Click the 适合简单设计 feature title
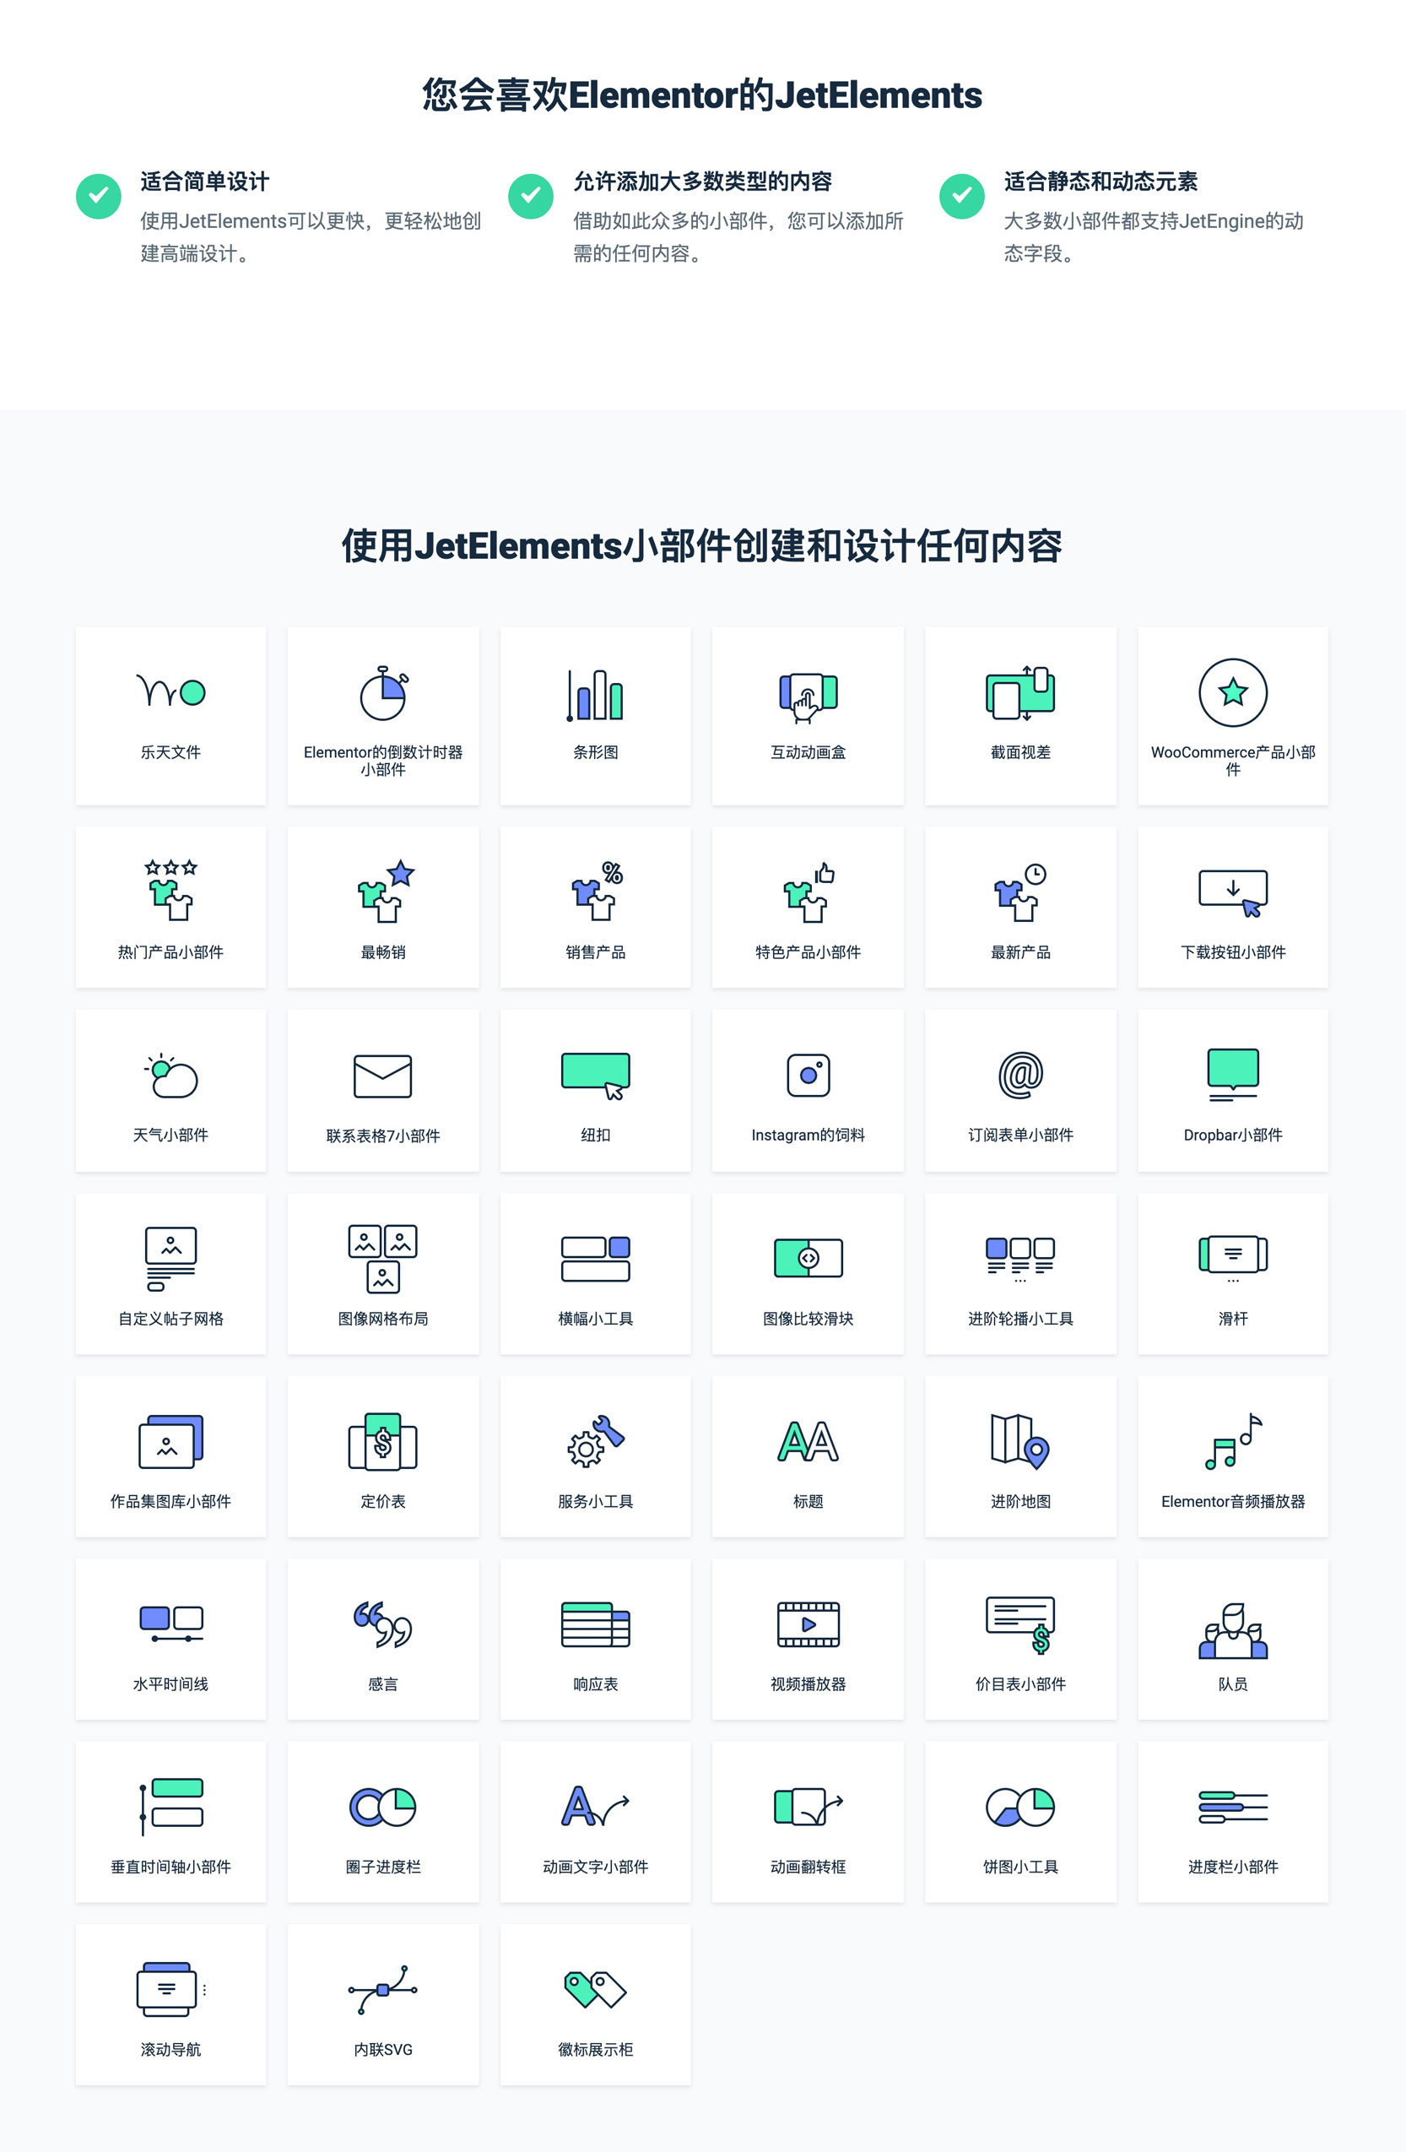The height and width of the screenshot is (2152, 1406). [205, 182]
